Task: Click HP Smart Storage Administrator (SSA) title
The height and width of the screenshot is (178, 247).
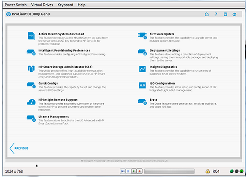Action: click(65, 67)
